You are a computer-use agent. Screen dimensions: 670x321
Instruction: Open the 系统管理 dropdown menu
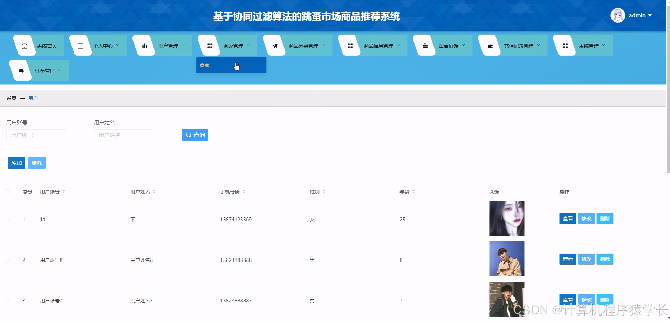pos(590,45)
